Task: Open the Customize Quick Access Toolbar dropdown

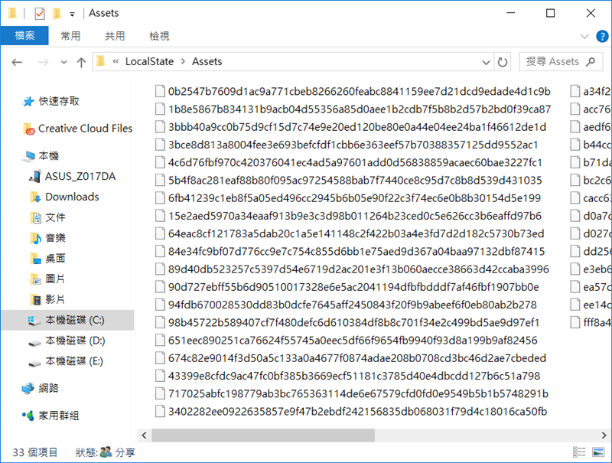Action: point(72,14)
